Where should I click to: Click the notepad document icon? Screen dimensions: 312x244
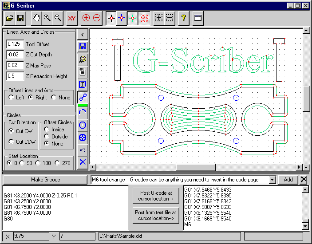pyautogui.click(x=83, y=72)
